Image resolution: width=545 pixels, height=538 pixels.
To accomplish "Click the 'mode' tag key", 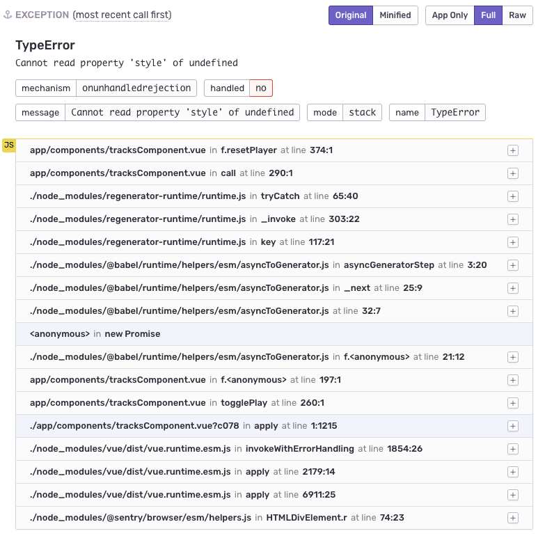I will pos(325,113).
